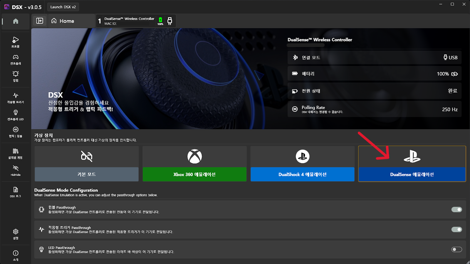Click the green battery indicator in the controller tab
The width and height of the screenshot is (470, 264).
[x=160, y=21]
